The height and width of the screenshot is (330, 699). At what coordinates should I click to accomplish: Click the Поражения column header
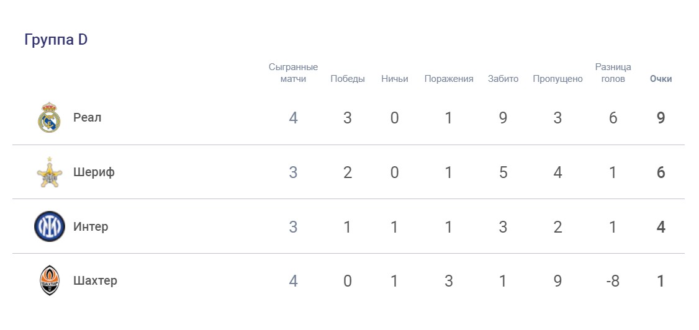pyautogui.click(x=449, y=79)
